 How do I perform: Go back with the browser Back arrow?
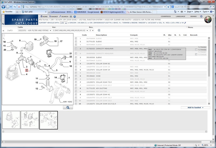pos(4,7)
